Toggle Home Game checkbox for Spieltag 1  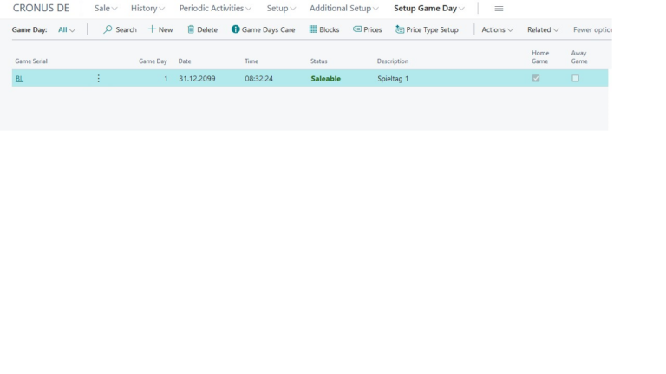pyautogui.click(x=536, y=78)
